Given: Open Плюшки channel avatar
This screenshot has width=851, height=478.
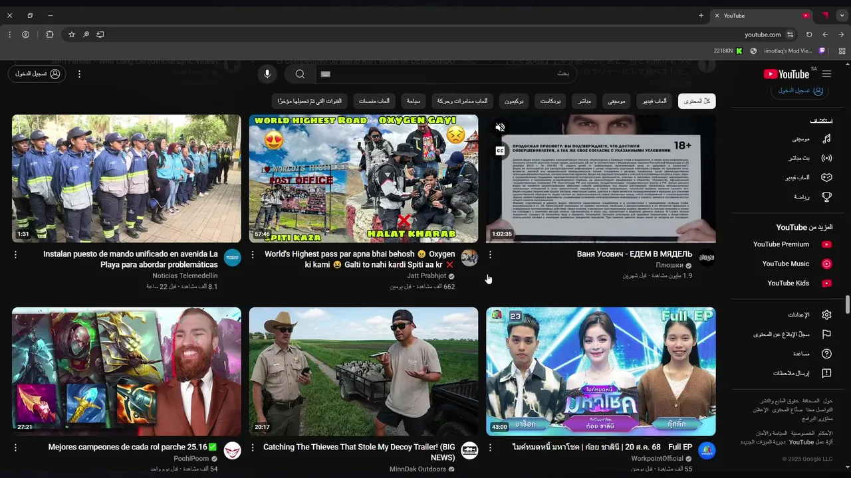Looking at the screenshot, I should point(707,258).
